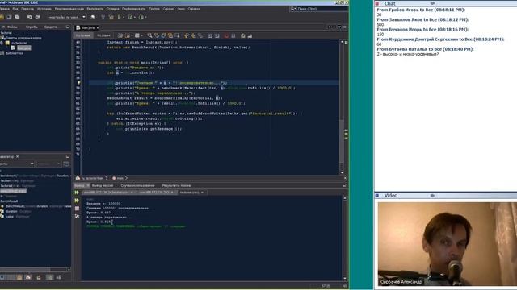The image size is (517, 290).
Task: Select the Библиотеки tree node
Action: click(15, 53)
